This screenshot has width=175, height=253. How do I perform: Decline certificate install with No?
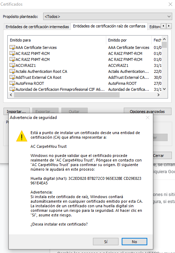tap(134, 241)
